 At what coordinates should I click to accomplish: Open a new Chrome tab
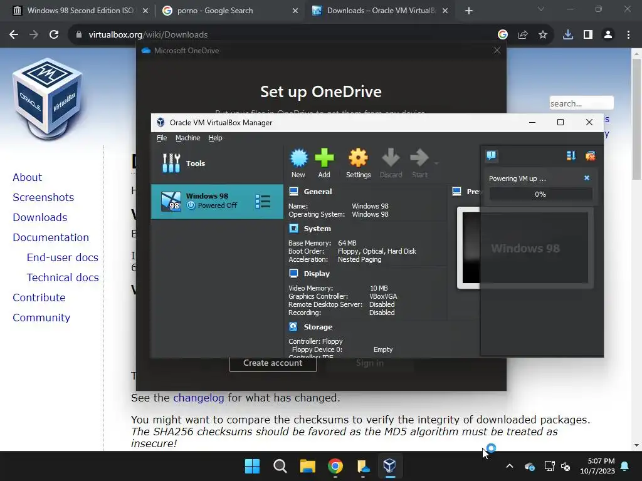click(x=469, y=11)
